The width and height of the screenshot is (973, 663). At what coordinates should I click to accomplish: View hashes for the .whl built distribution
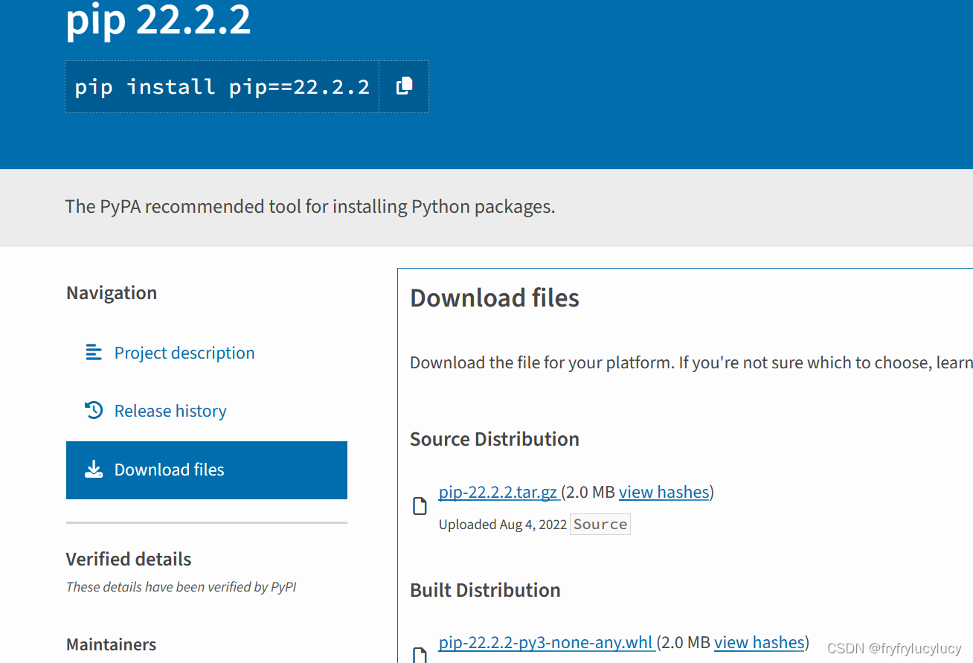[760, 642]
